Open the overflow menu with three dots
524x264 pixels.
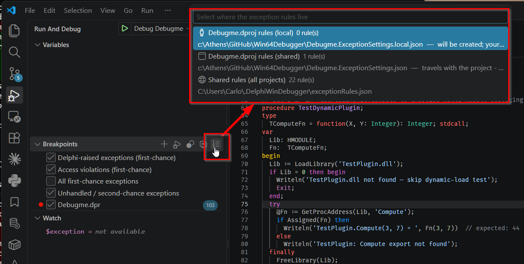(168, 10)
